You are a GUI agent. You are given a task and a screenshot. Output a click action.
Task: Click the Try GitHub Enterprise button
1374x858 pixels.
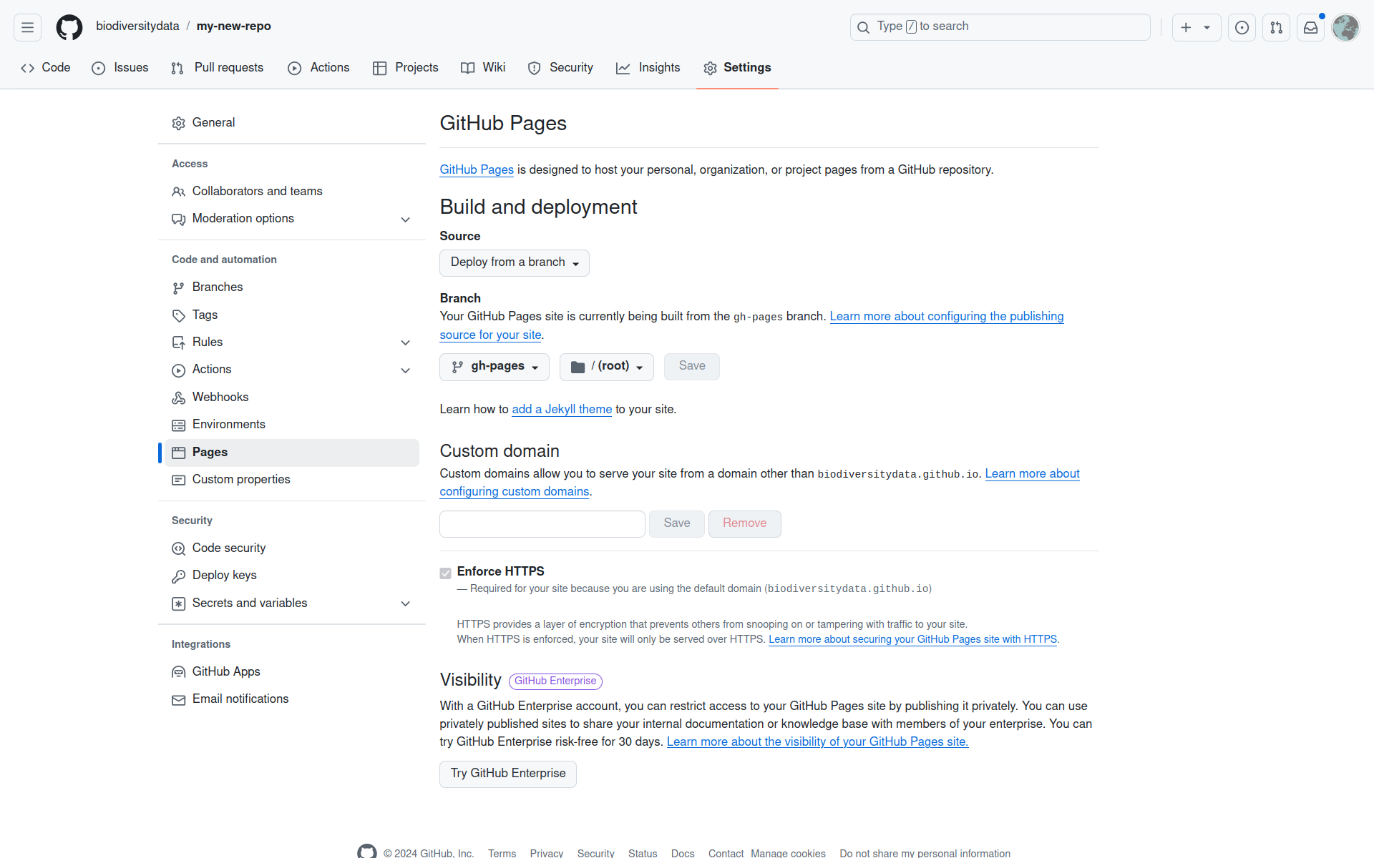(x=507, y=774)
